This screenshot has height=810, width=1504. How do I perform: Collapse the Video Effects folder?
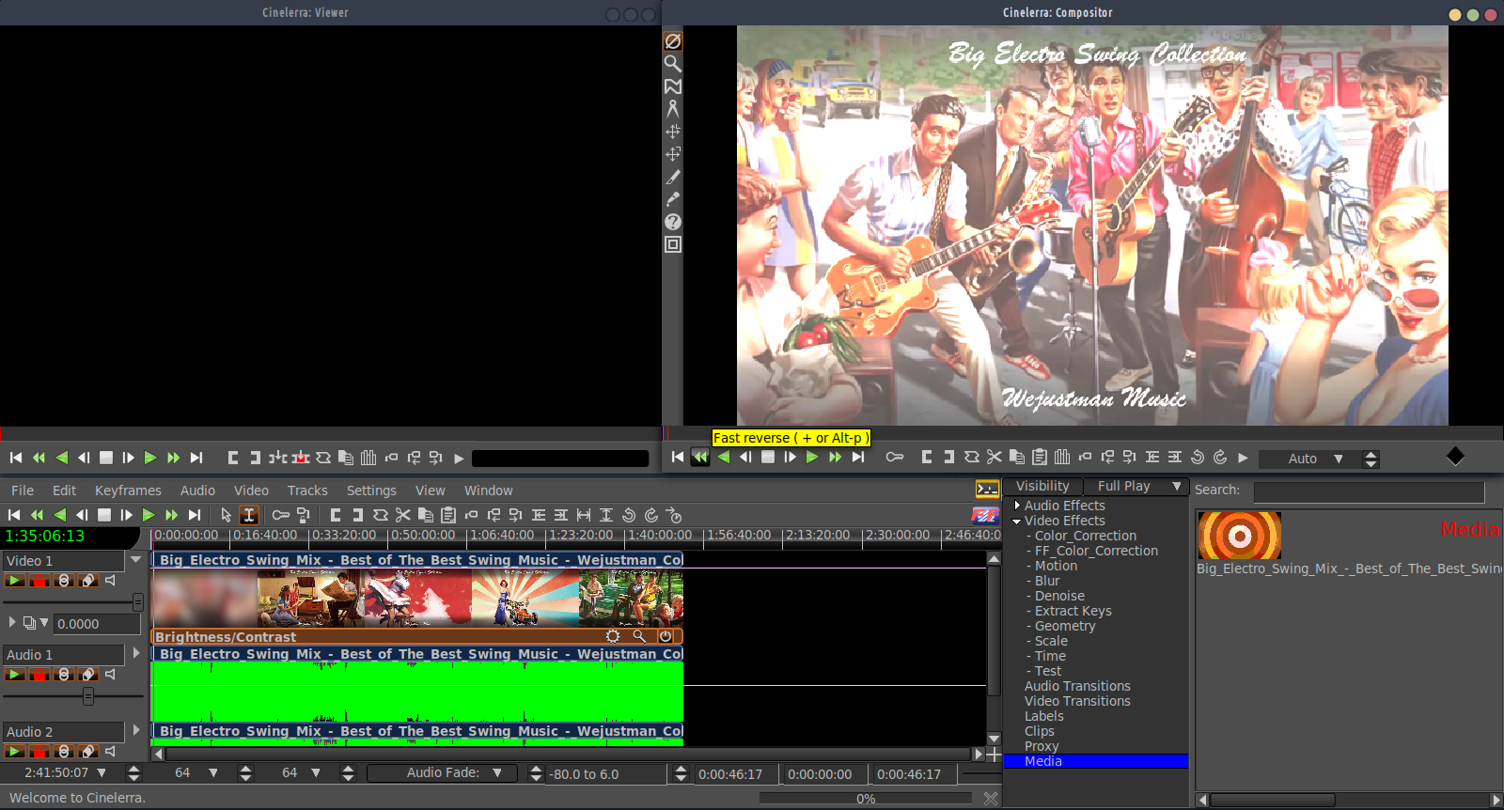1017,522
